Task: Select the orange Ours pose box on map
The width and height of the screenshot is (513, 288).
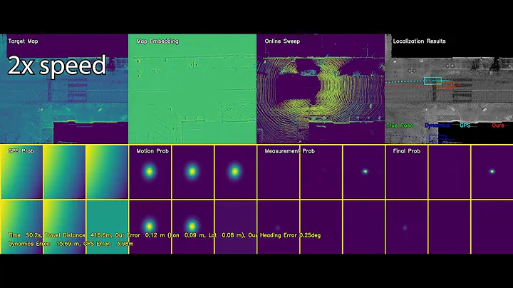Action: pos(445,86)
